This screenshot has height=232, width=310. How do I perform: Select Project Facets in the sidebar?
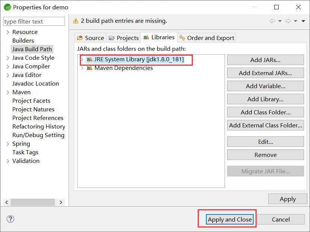(31, 101)
